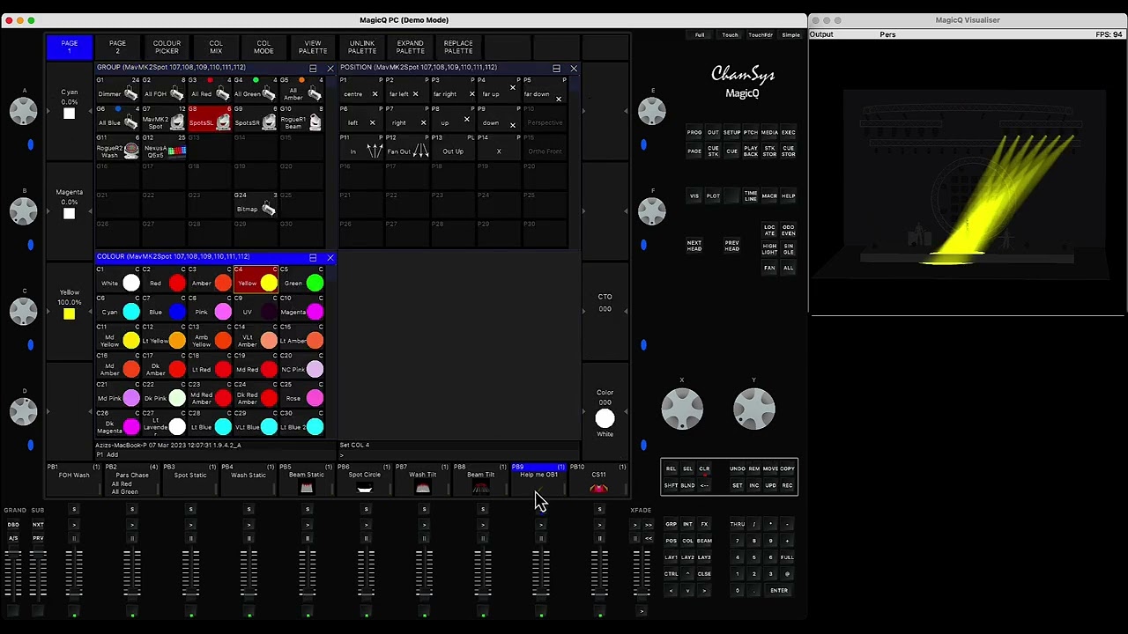This screenshot has width=1128, height=634.
Task: Open the SETUP window button
Action: coord(731,133)
